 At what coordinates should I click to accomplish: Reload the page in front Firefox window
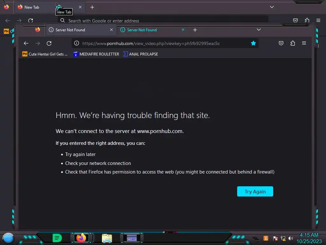[49, 43]
